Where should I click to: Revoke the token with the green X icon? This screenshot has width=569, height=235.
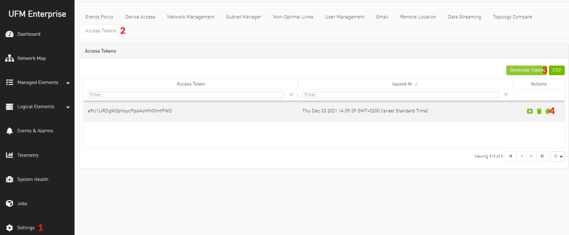pyautogui.click(x=530, y=111)
